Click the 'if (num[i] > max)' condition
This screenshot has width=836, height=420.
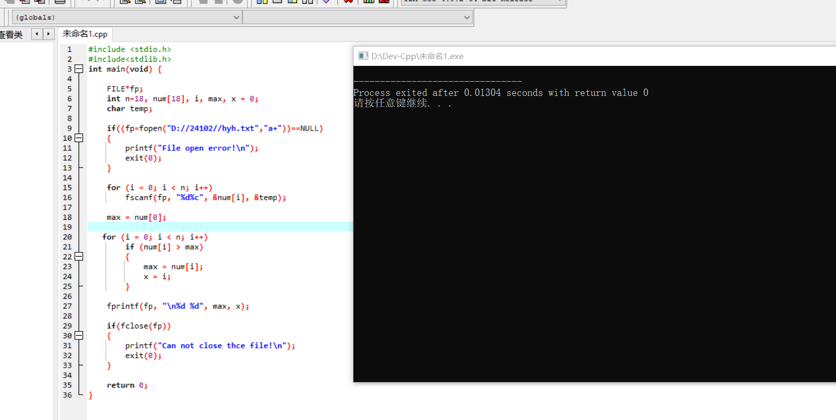click(x=164, y=247)
